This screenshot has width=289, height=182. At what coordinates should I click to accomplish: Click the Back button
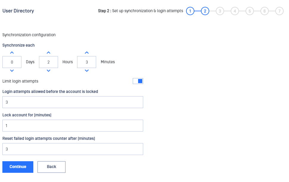[x=51, y=167]
